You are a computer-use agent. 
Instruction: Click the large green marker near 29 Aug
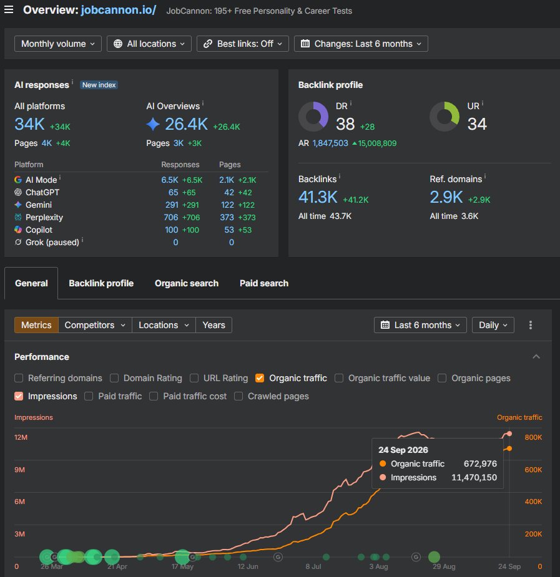point(434,557)
